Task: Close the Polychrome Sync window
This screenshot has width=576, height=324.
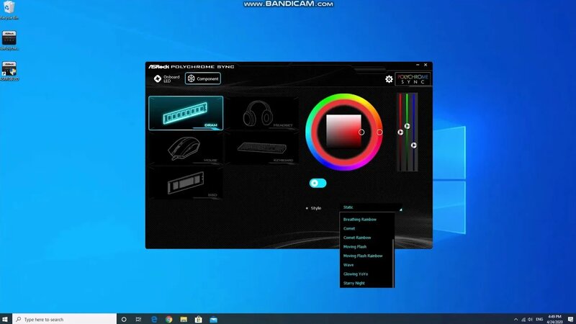Action: 426,65
